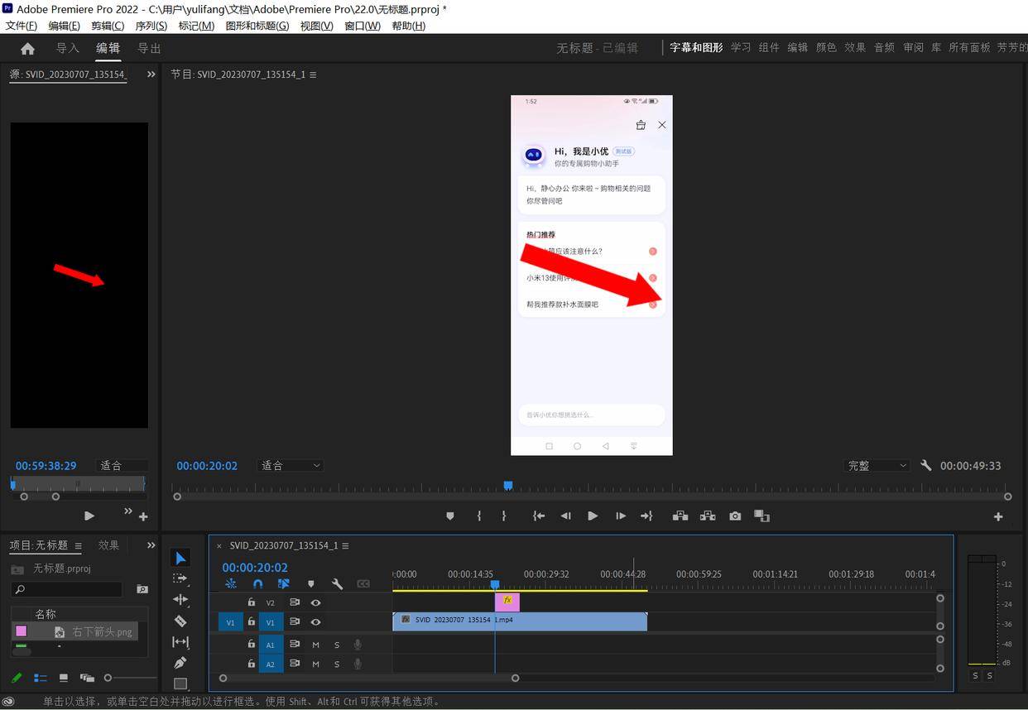Toggle snapping with the magnet icon
The width and height of the screenshot is (1028, 710).
pyautogui.click(x=258, y=583)
